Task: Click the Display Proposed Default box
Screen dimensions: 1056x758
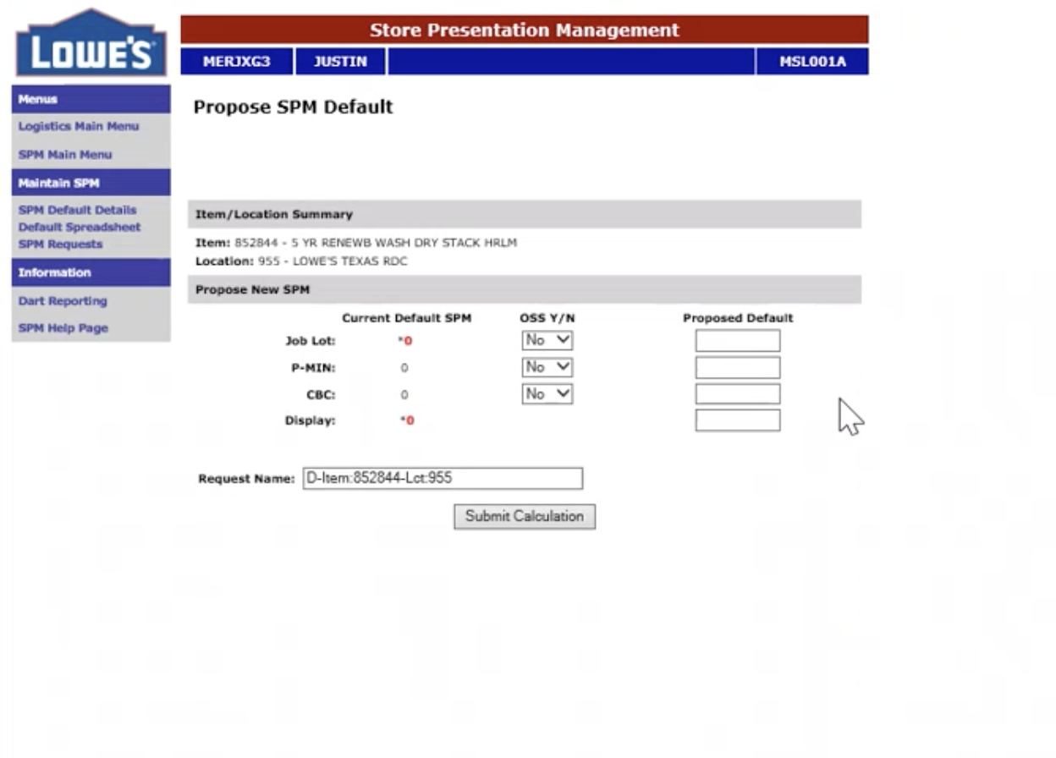Action: point(736,419)
